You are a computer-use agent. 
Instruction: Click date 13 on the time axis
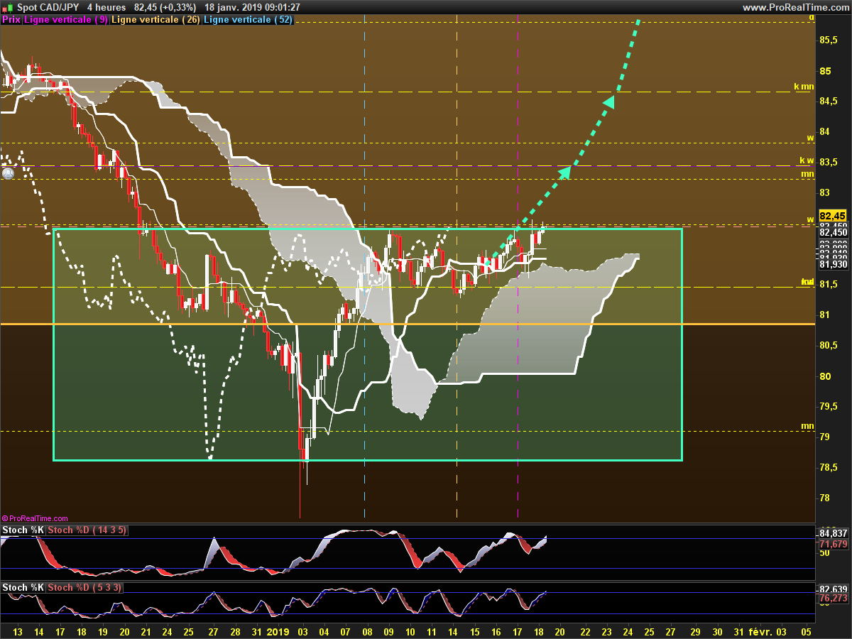pyautogui.click(x=18, y=631)
